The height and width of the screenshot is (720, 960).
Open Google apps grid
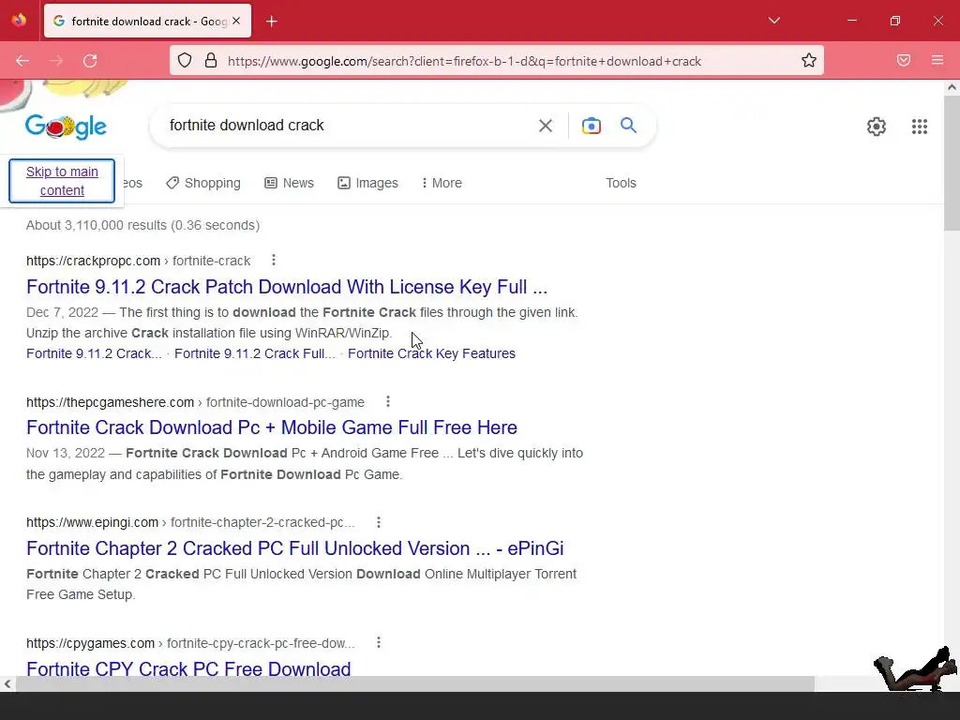919,127
